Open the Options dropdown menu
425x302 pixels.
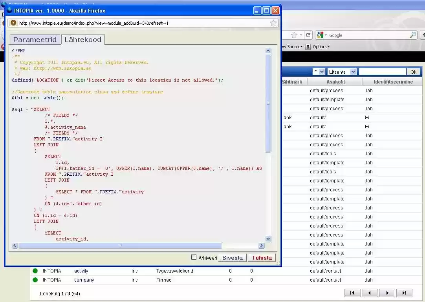click(x=320, y=46)
